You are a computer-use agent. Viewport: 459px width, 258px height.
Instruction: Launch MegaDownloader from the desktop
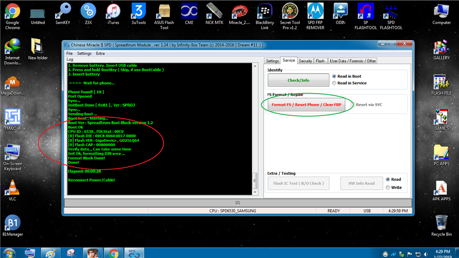coord(13,86)
